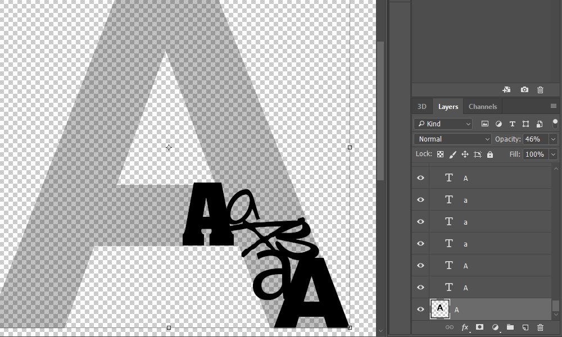This screenshot has width=562, height=337.
Task: Click the Layers panel scrollbar thumb
Action: click(555, 306)
